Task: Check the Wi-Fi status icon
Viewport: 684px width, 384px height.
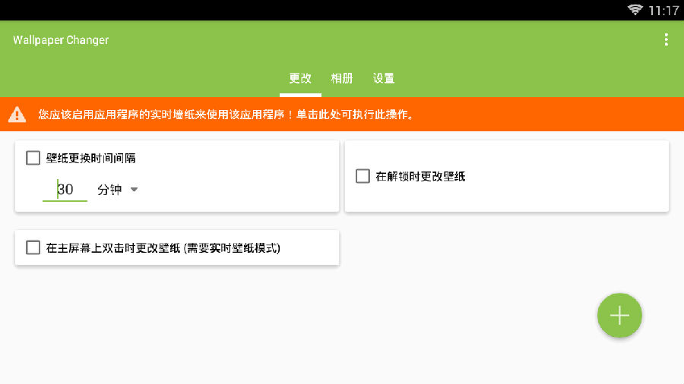Action: pyautogui.click(x=635, y=10)
